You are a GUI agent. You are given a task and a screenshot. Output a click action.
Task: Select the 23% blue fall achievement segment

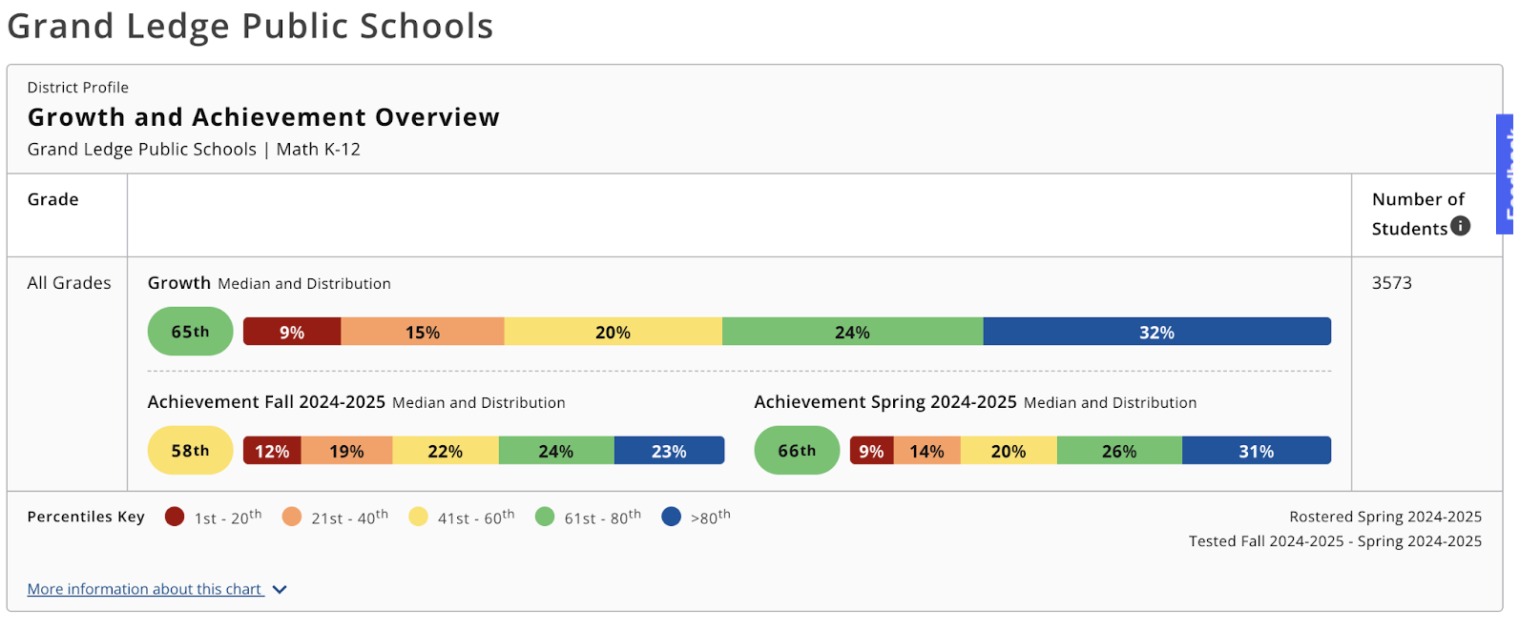click(669, 451)
